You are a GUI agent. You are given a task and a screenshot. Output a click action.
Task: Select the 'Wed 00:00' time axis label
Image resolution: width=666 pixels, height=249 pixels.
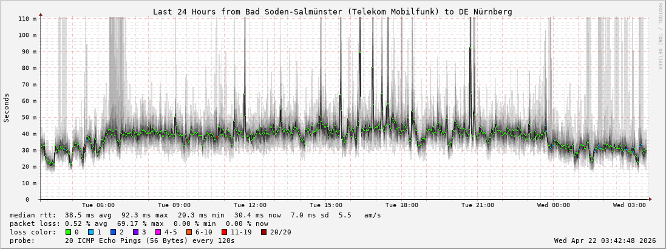[x=553, y=205]
